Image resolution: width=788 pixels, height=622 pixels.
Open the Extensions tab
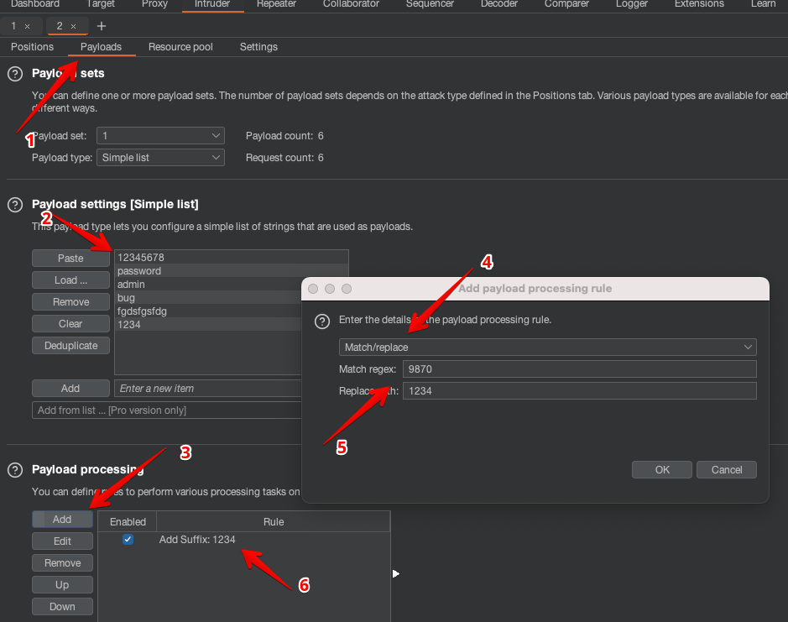click(x=699, y=4)
